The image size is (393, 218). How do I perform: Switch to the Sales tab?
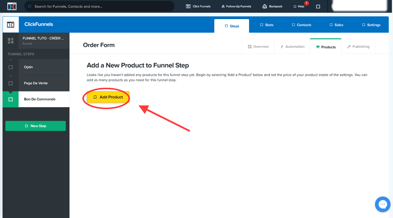(336, 25)
